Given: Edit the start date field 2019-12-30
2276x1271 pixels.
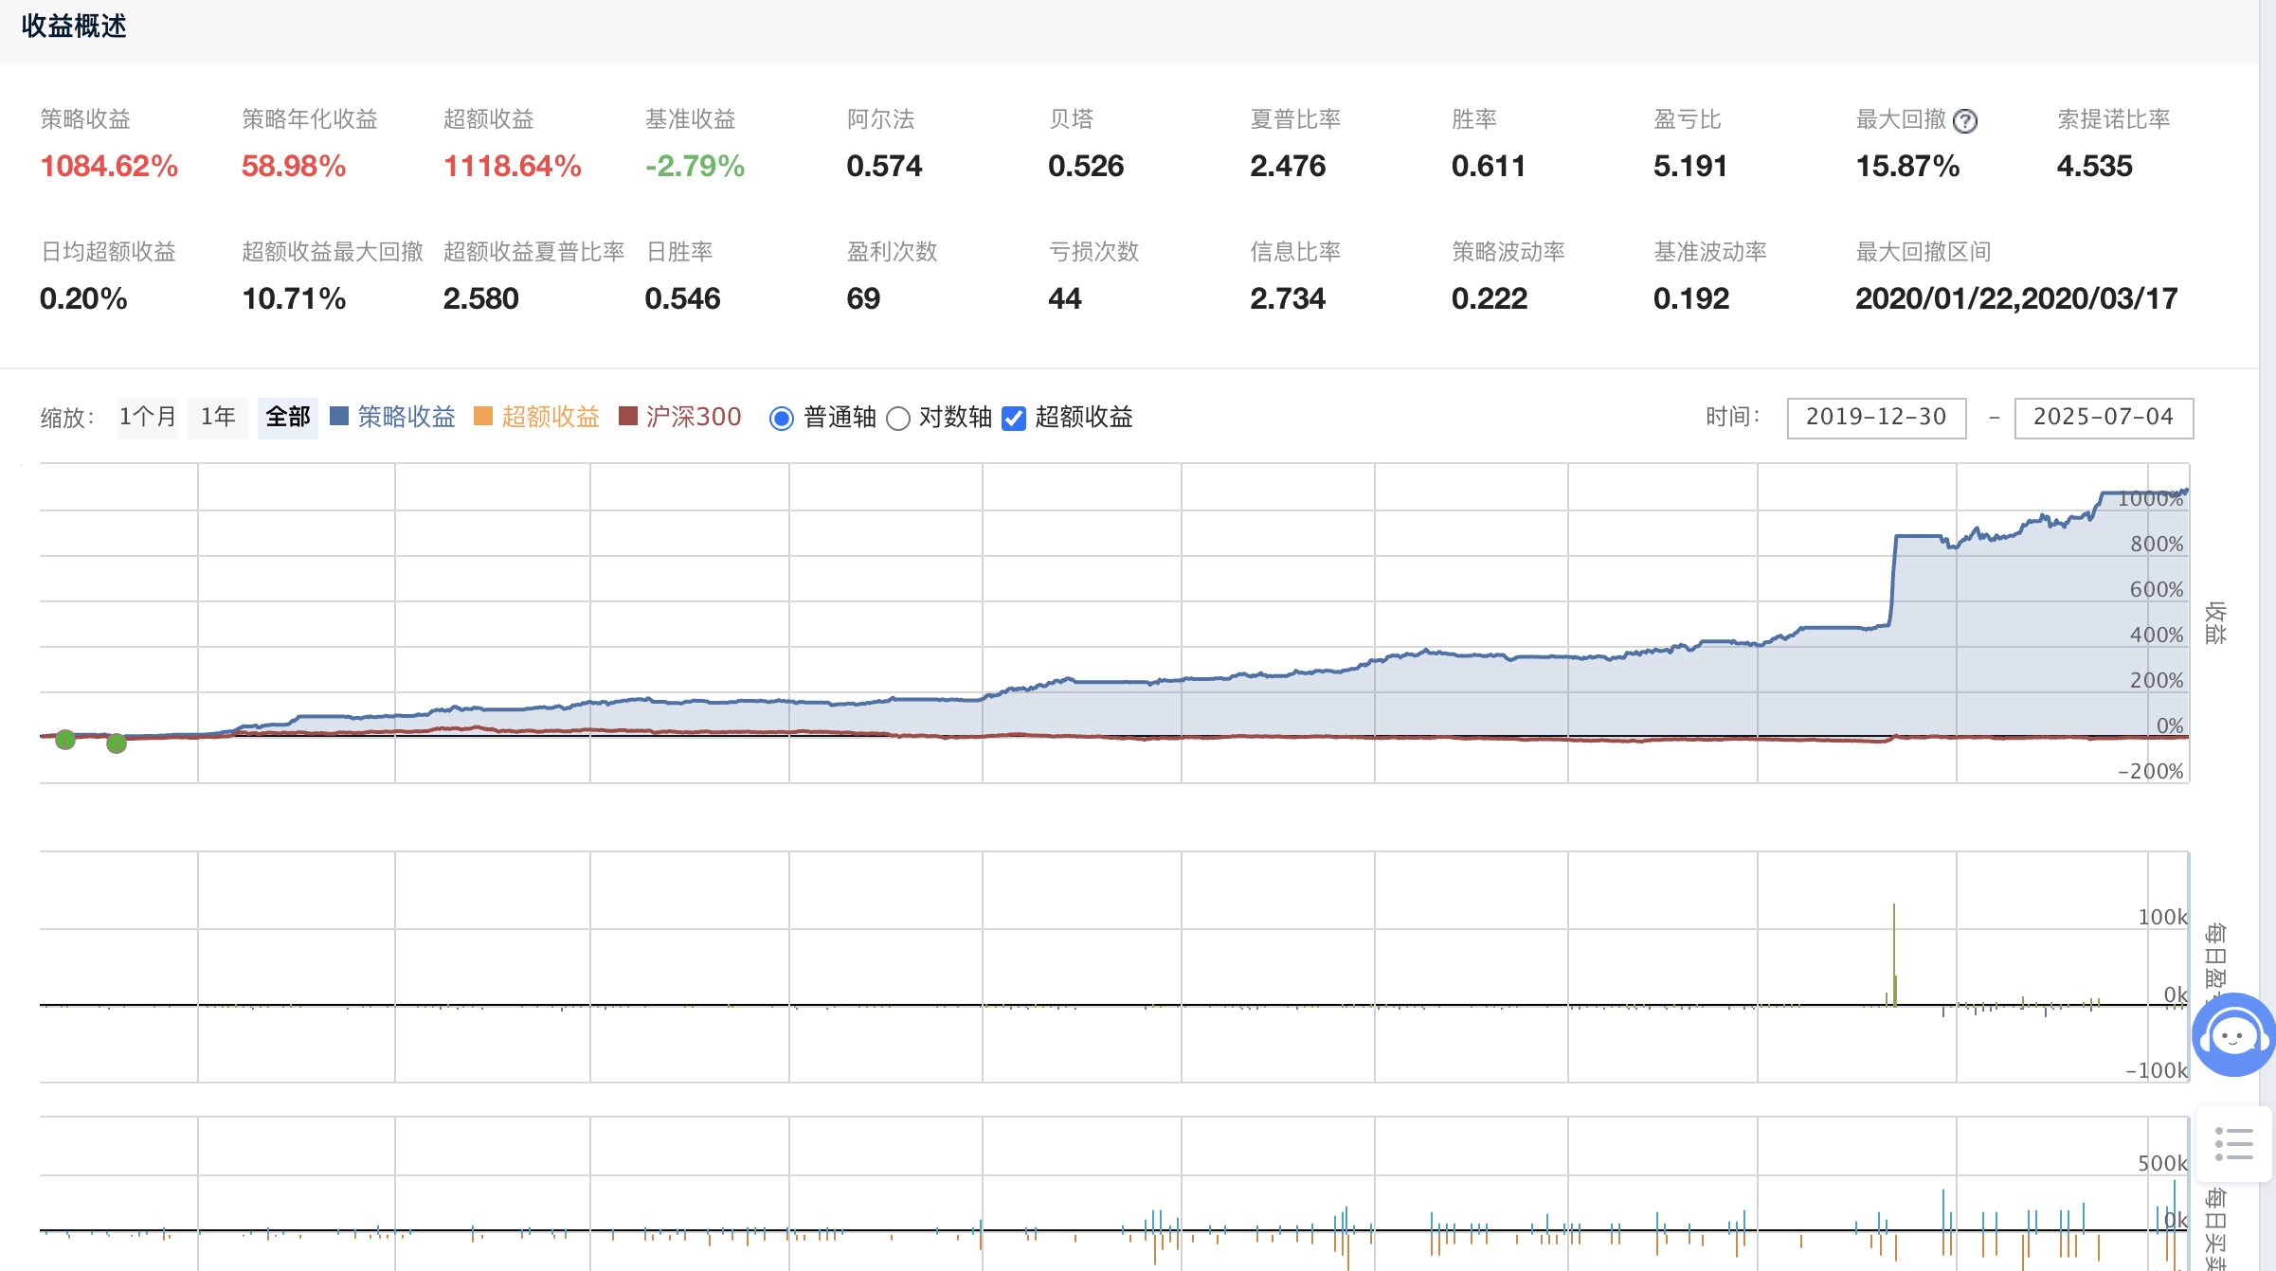Looking at the screenshot, I should [x=1876, y=418].
